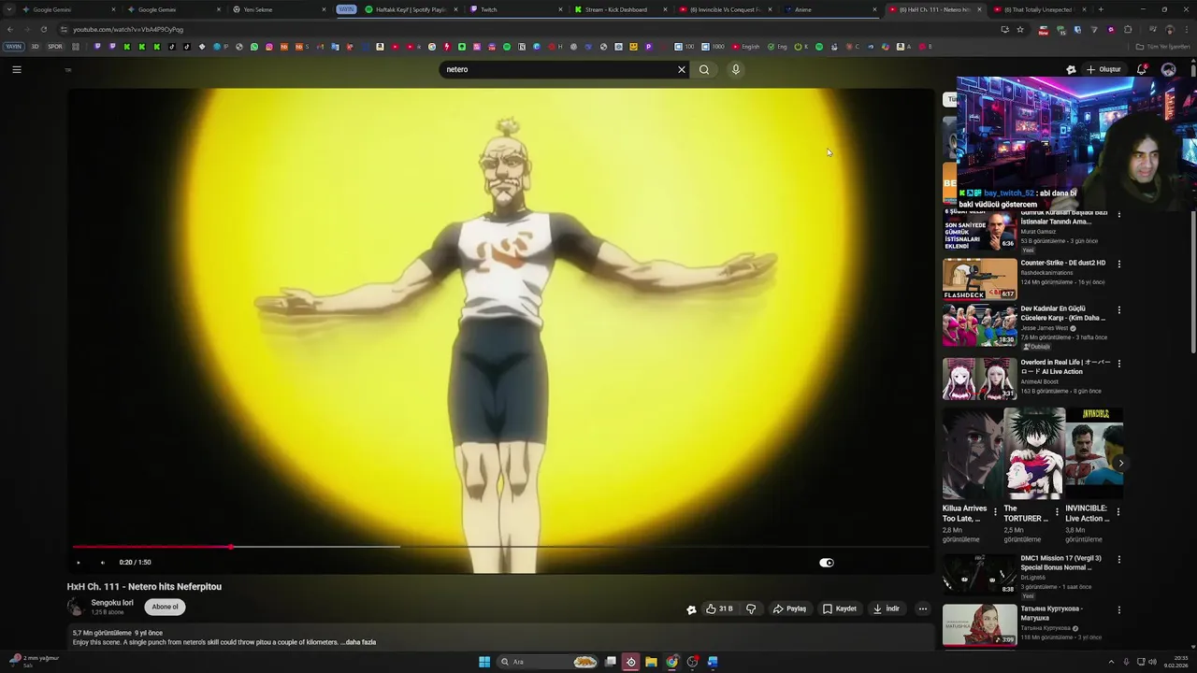The height and width of the screenshot is (673, 1197).
Task: Open the SPOR bookmarks folder
Action: coord(55,47)
